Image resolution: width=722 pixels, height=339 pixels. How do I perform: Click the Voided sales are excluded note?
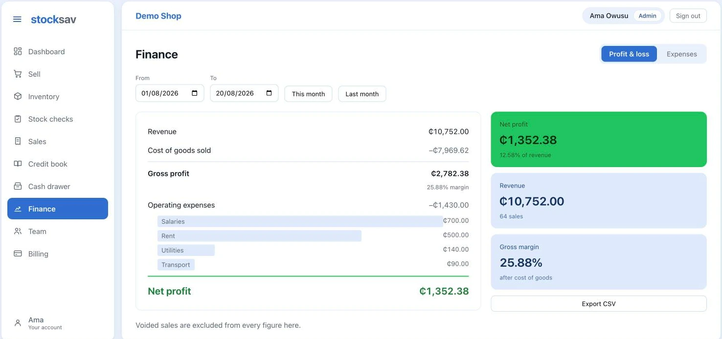(218, 325)
